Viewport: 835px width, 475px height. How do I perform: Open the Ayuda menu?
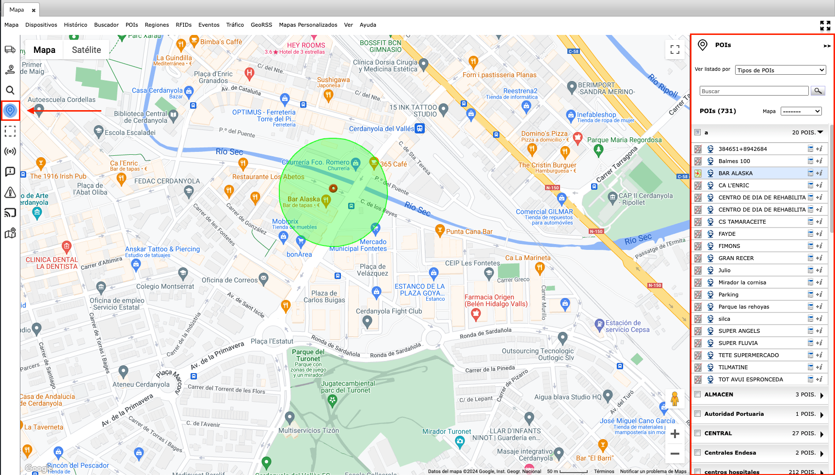368,25
